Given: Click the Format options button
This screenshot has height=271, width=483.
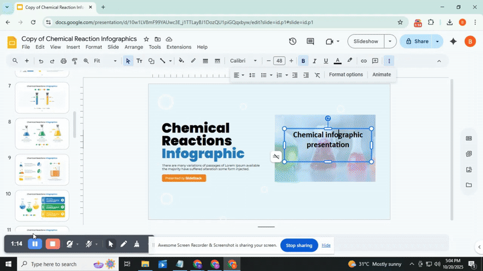Looking at the screenshot, I should click(346, 75).
